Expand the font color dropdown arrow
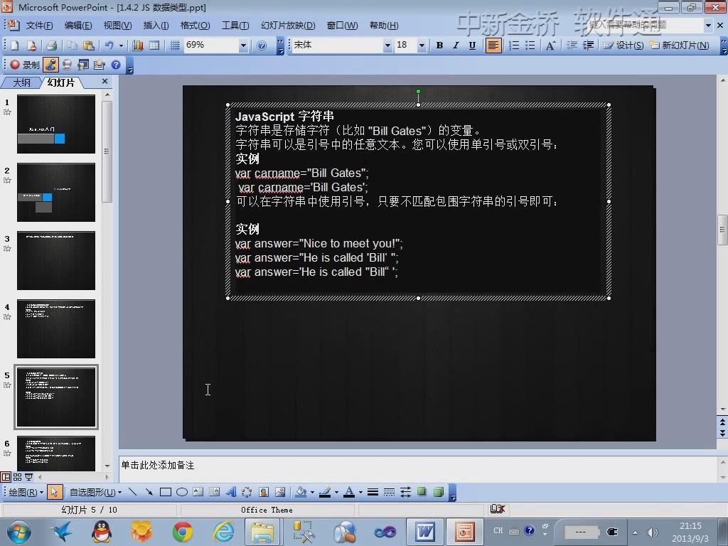 360,492
